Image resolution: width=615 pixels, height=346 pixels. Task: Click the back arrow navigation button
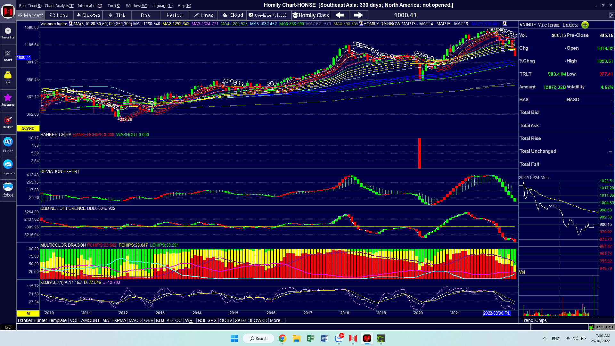click(x=340, y=15)
